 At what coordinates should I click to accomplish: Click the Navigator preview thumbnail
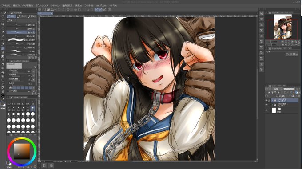pyautogui.click(x=283, y=27)
